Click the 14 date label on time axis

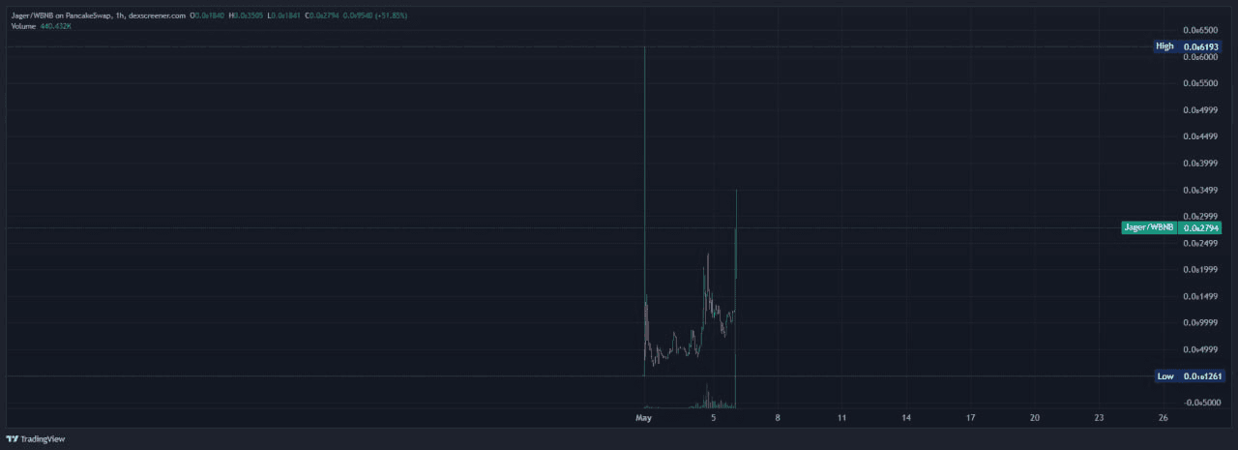906,418
